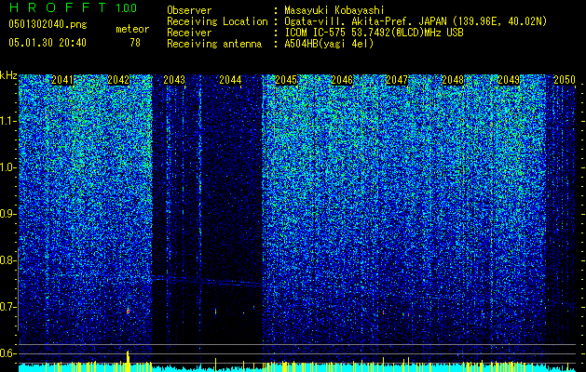Click the 2043 time marker
The height and width of the screenshot is (372, 586).
tap(174, 80)
